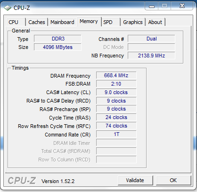Click the DRAM Frequency 668.4 MHz field
This screenshot has width=197, height=192.
[x=116, y=75]
